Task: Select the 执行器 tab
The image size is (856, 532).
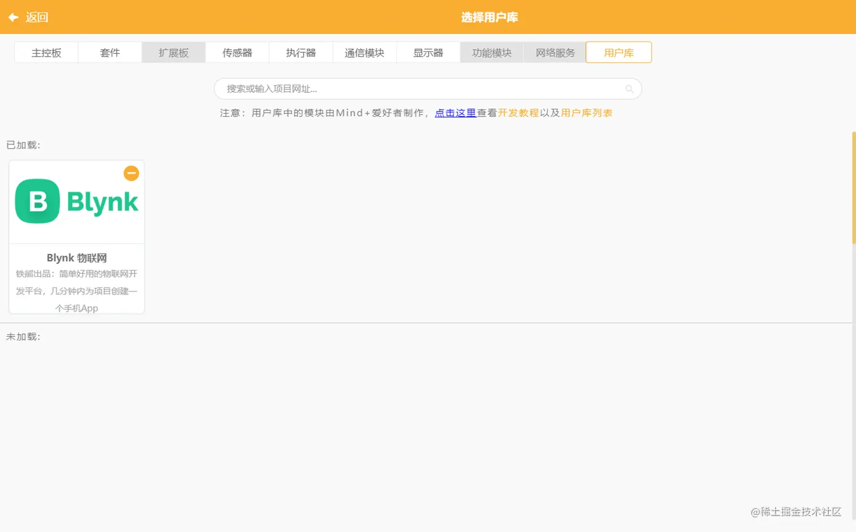Action: [x=301, y=53]
